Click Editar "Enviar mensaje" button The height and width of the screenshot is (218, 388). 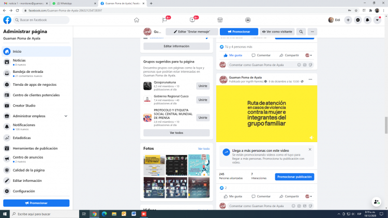point(192,32)
